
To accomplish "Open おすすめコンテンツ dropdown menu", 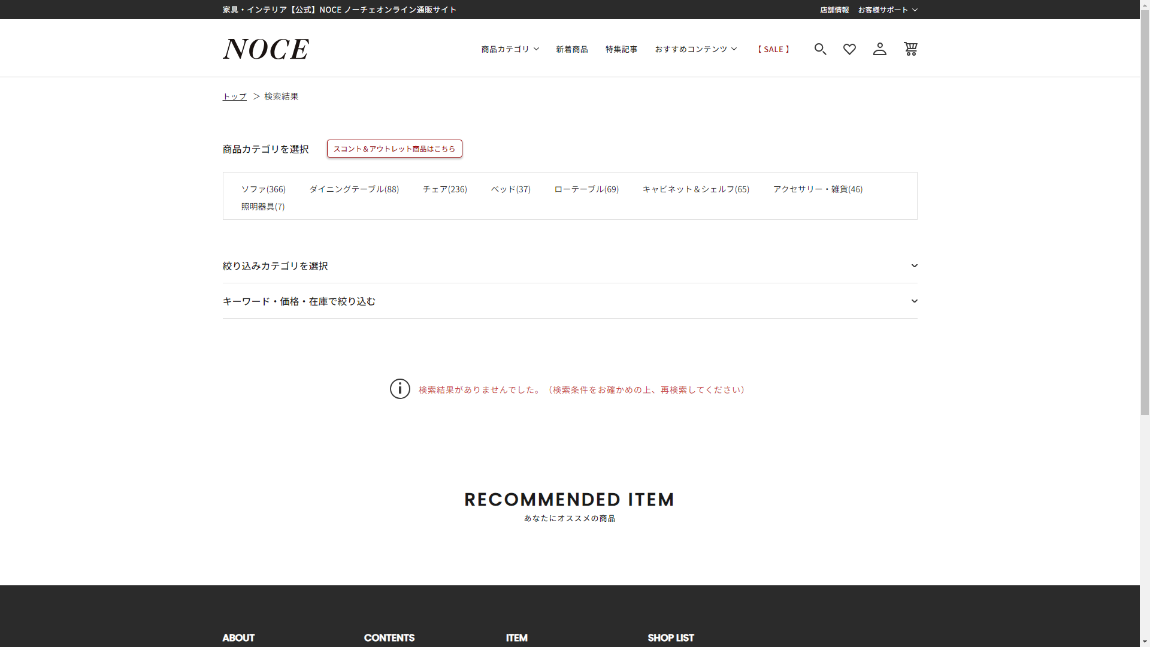I will pos(695,49).
